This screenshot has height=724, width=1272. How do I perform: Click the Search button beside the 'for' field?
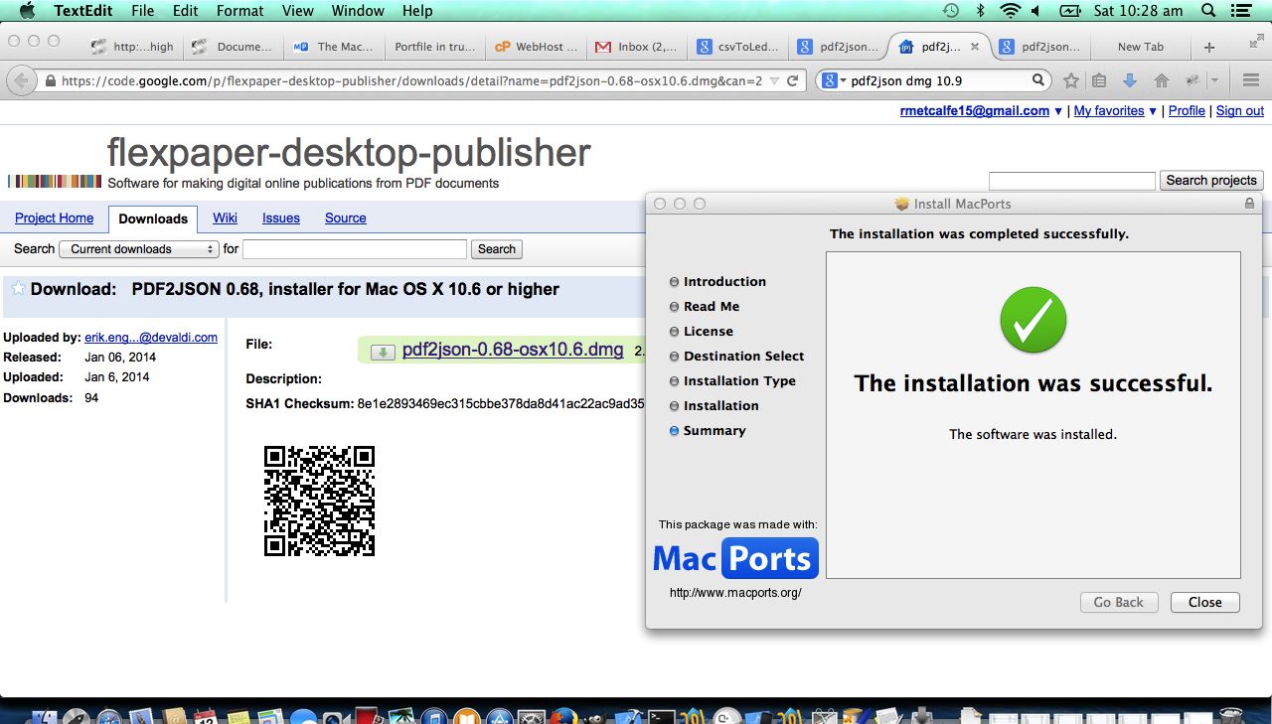[497, 249]
